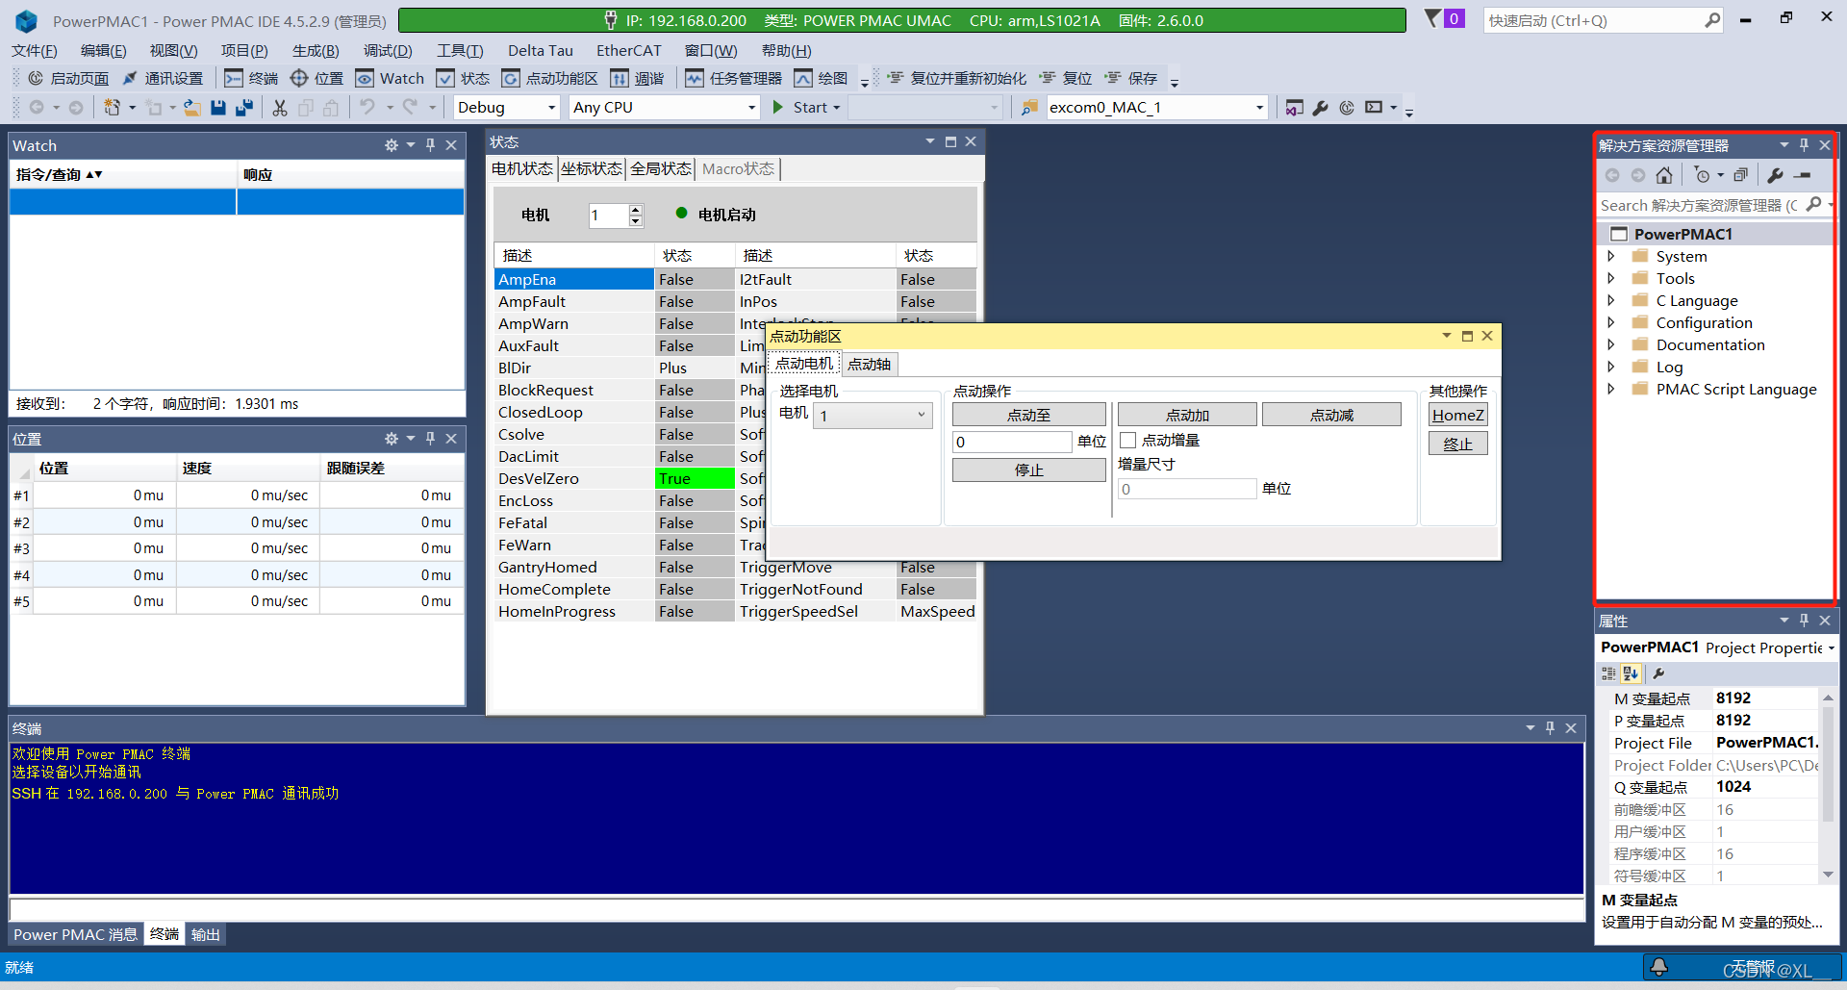Image resolution: width=1847 pixels, height=990 pixels.
Task: Click the 终止 button
Action: coord(1458,444)
